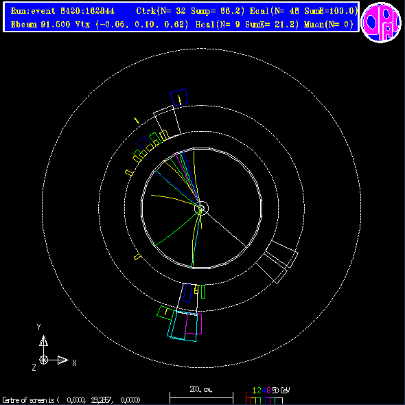
Task: Click the Ebeam 91.500 label
Action: click(40, 25)
